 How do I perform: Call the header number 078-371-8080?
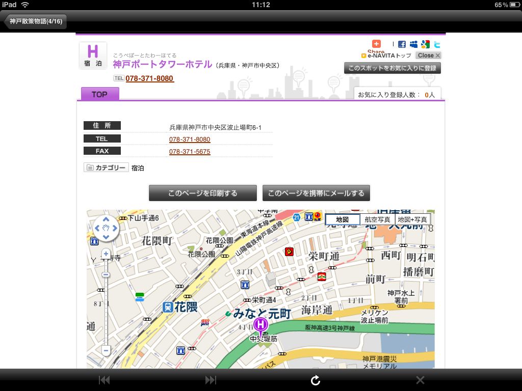tap(149, 78)
